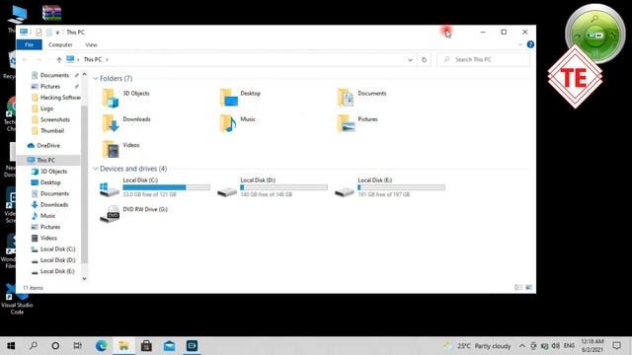Select 3D Objects under This PC tree
Screen dimensions: 632x355
[53, 172]
